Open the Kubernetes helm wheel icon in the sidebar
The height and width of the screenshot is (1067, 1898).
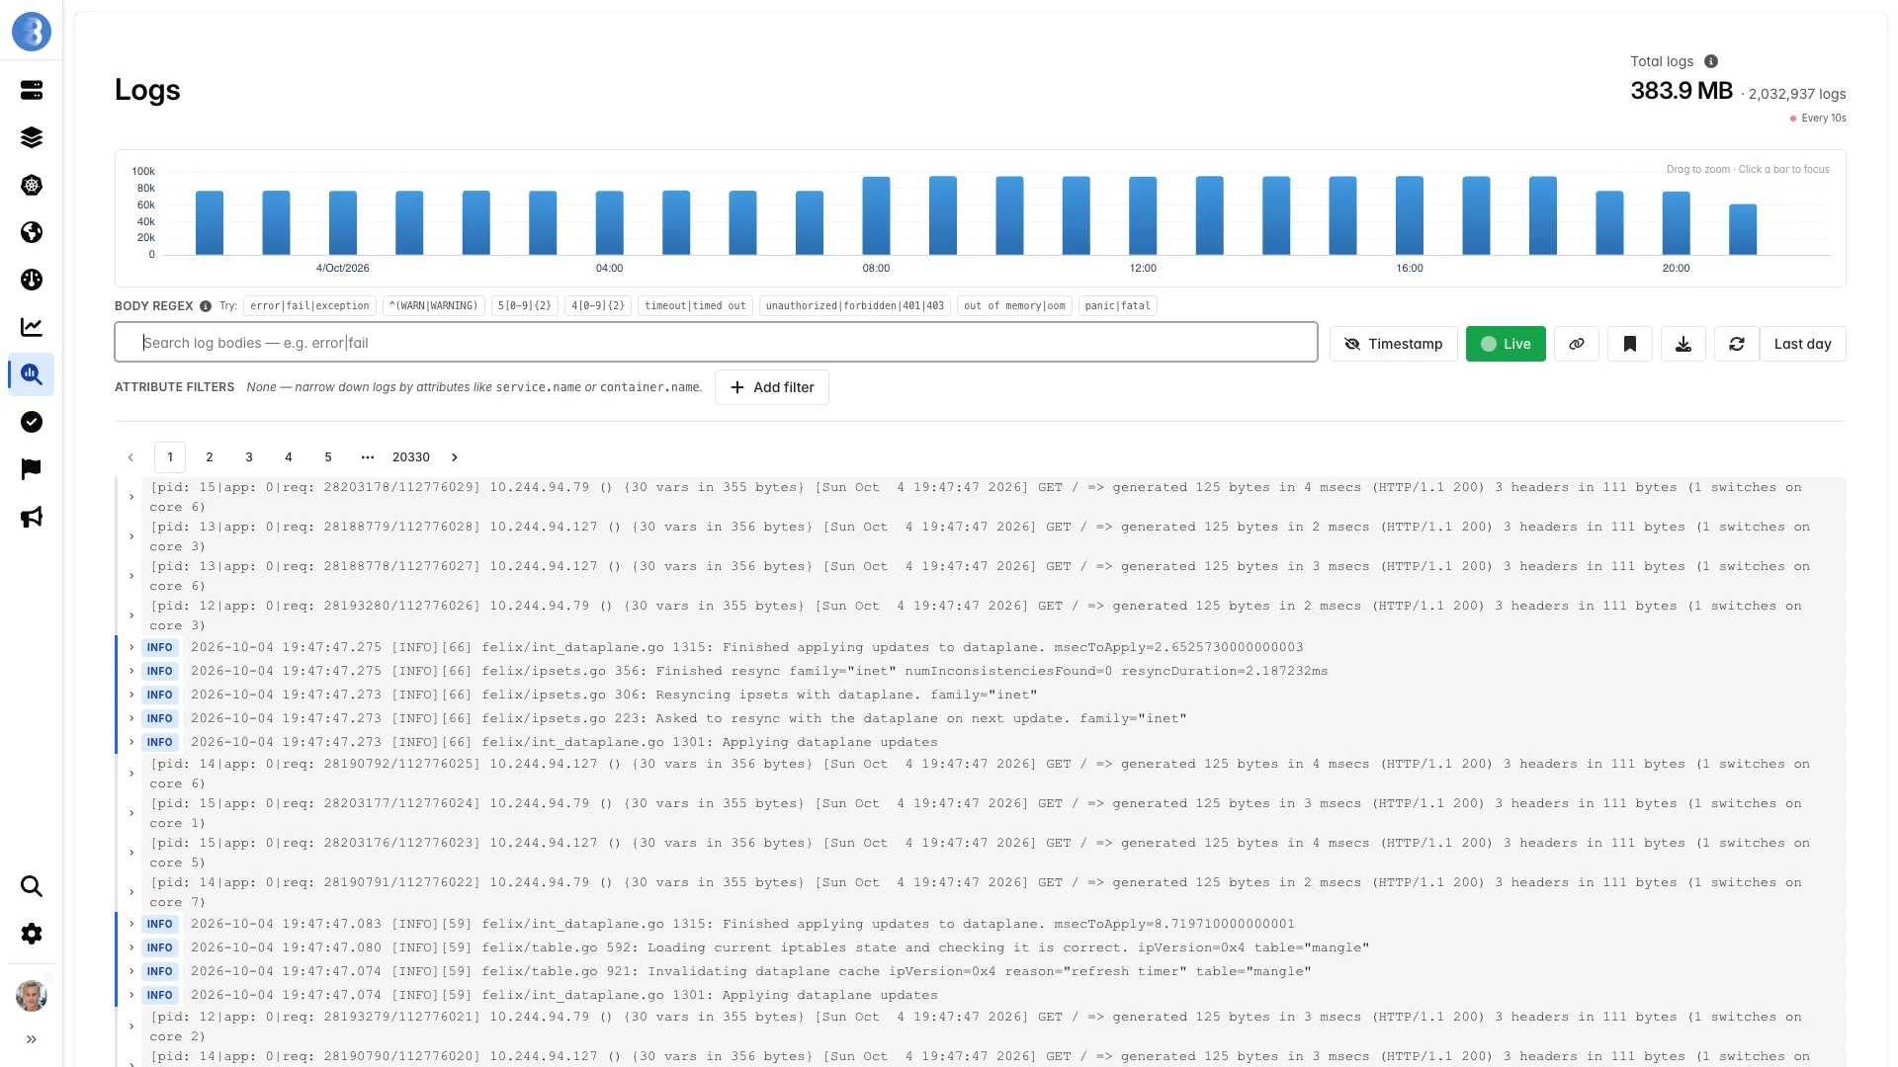tap(32, 185)
